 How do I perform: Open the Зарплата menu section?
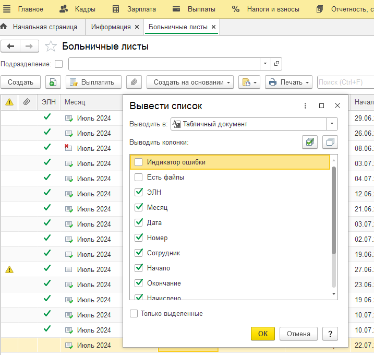click(134, 9)
